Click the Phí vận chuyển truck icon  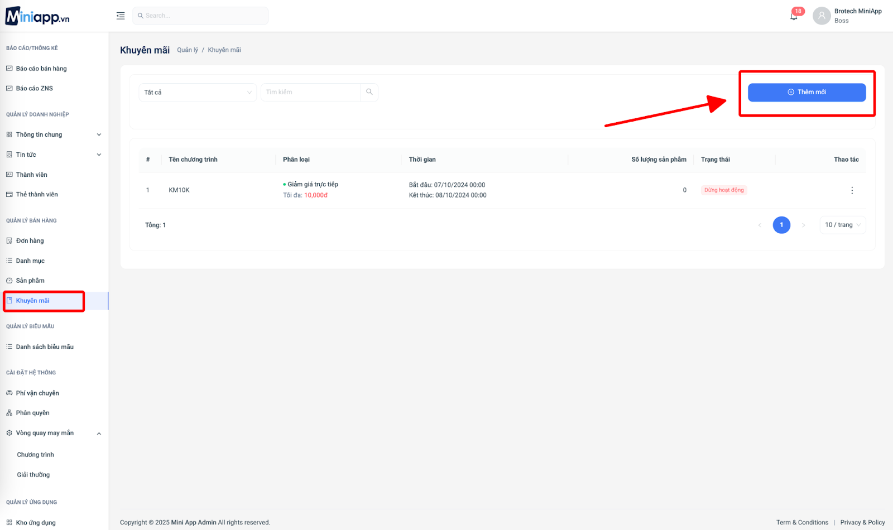pyautogui.click(x=9, y=393)
